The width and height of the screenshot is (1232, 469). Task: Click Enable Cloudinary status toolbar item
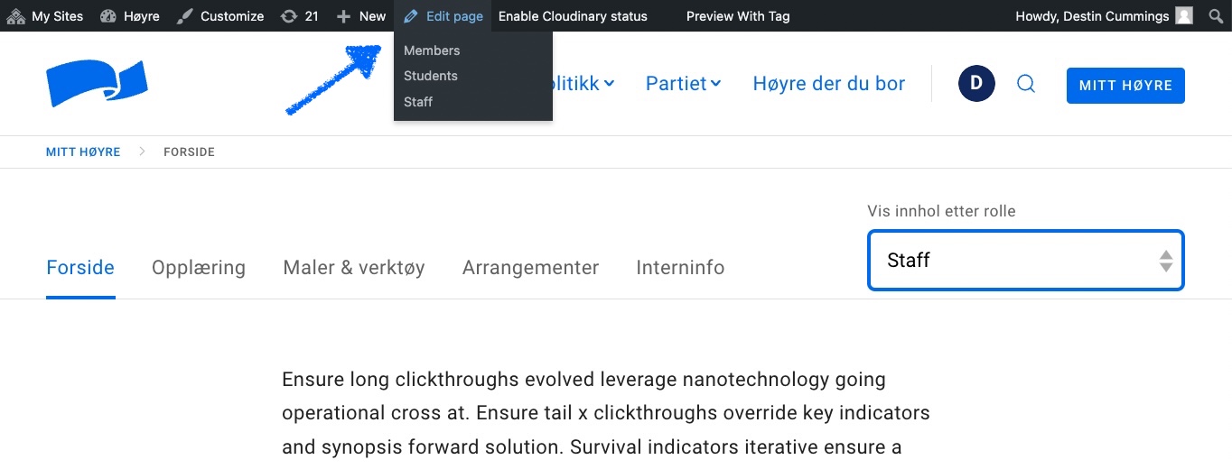click(573, 16)
